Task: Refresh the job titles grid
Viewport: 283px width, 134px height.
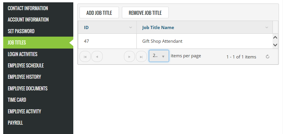Action: pyautogui.click(x=268, y=57)
